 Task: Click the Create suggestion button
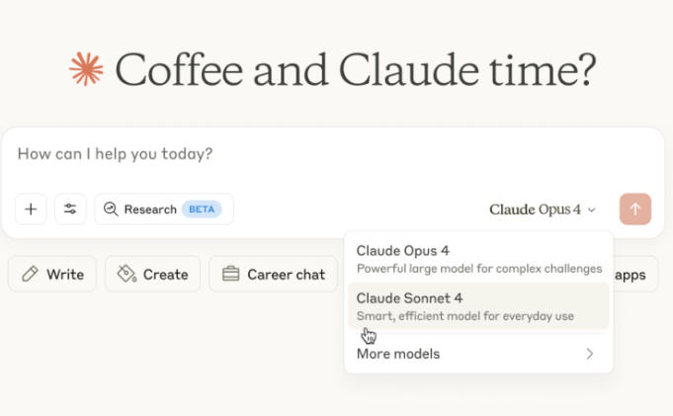[153, 274]
